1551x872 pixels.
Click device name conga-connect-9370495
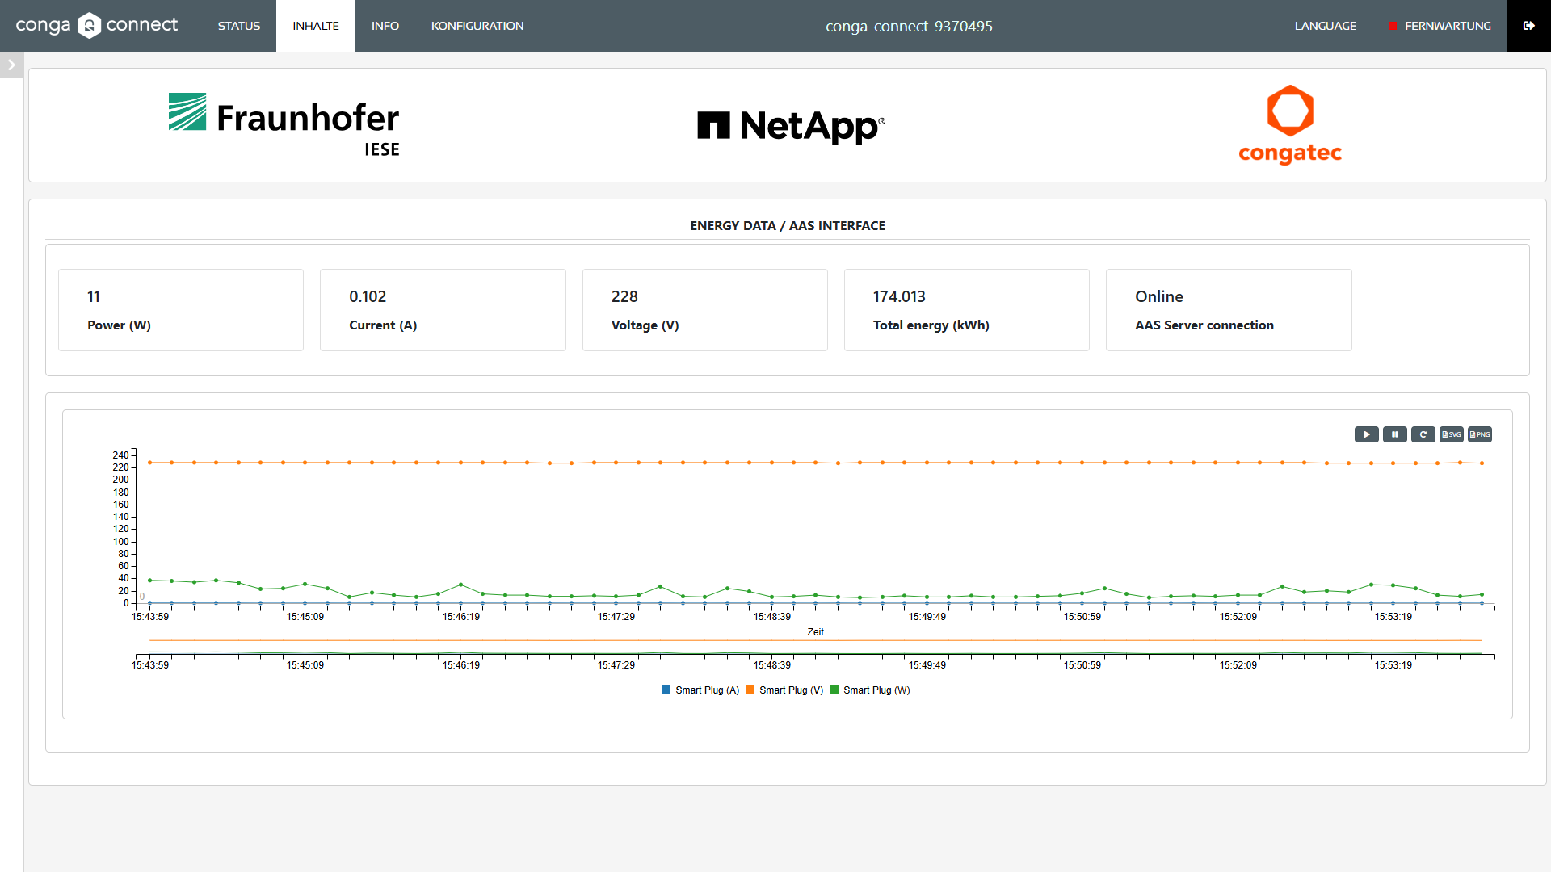coord(909,26)
